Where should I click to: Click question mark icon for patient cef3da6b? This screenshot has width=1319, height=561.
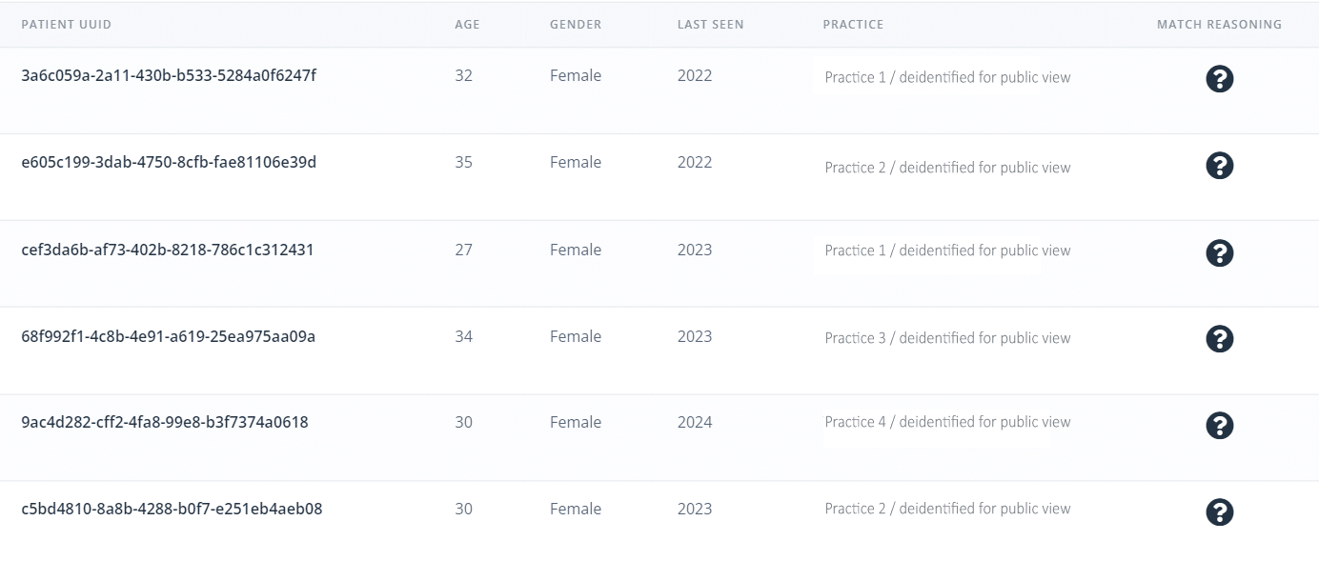coord(1219,253)
